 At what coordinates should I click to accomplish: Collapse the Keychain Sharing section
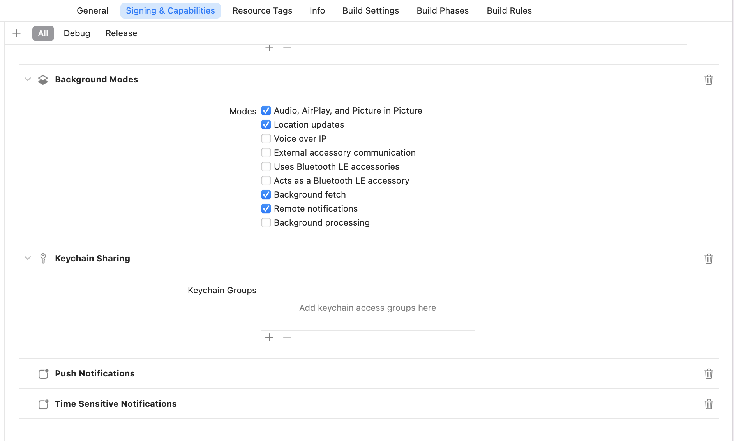[27, 258]
